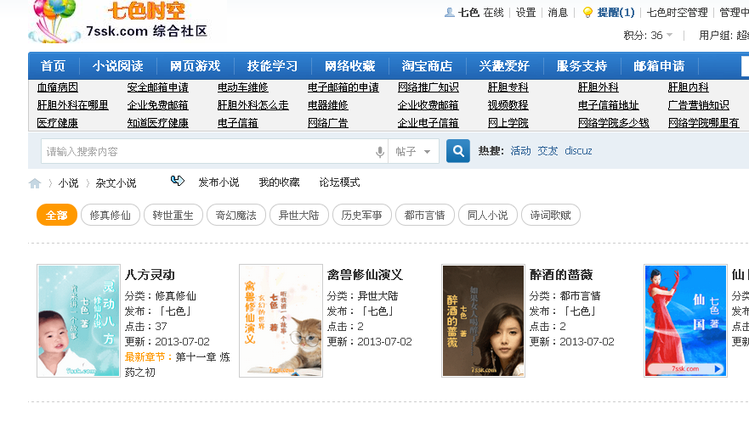Screen dimensions: 749x426
Task: Open the 帖子 search type dropdown
Action: [x=414, y=152]
